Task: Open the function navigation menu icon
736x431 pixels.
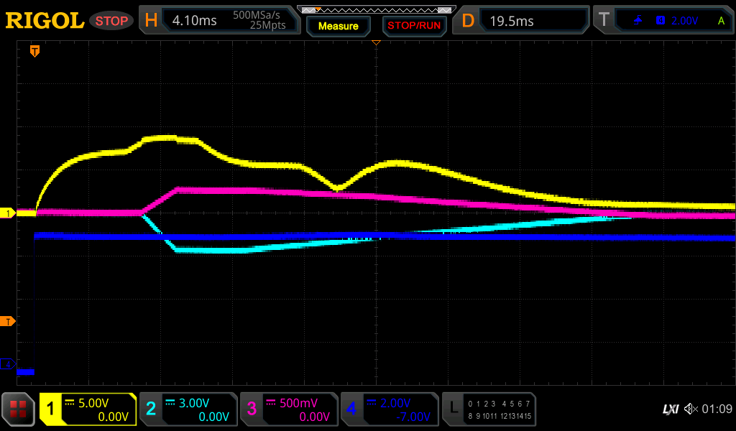Action: click(18, 409)
